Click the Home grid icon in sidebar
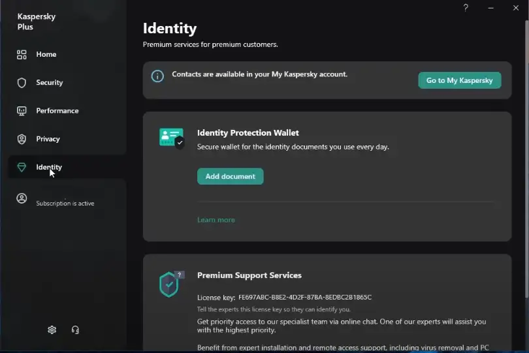Image resolution: width=529 pixels, height=353 pixels. pos(22,55)
